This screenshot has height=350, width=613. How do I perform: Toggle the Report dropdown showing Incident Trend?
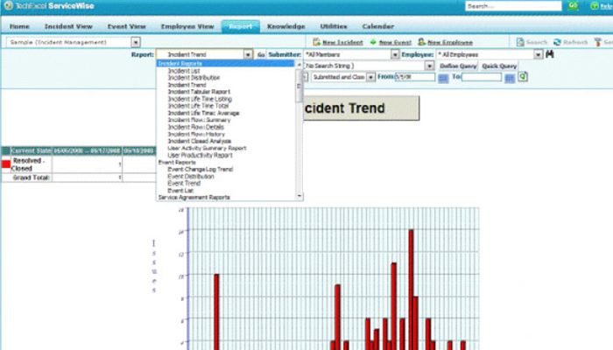pos(248,54)
